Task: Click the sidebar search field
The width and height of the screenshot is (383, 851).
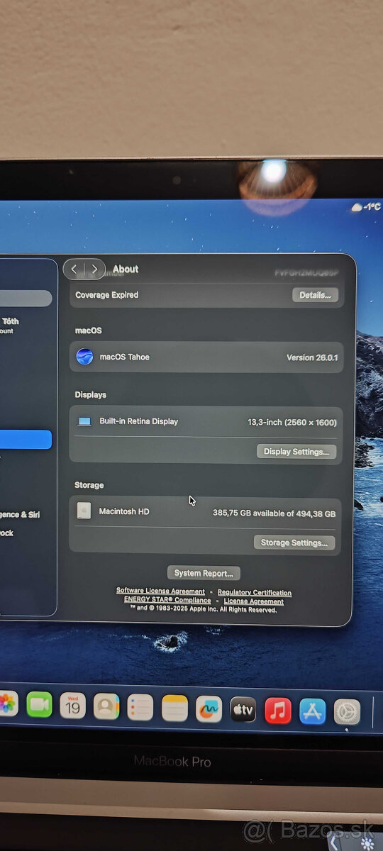Action: pos(26,298)
